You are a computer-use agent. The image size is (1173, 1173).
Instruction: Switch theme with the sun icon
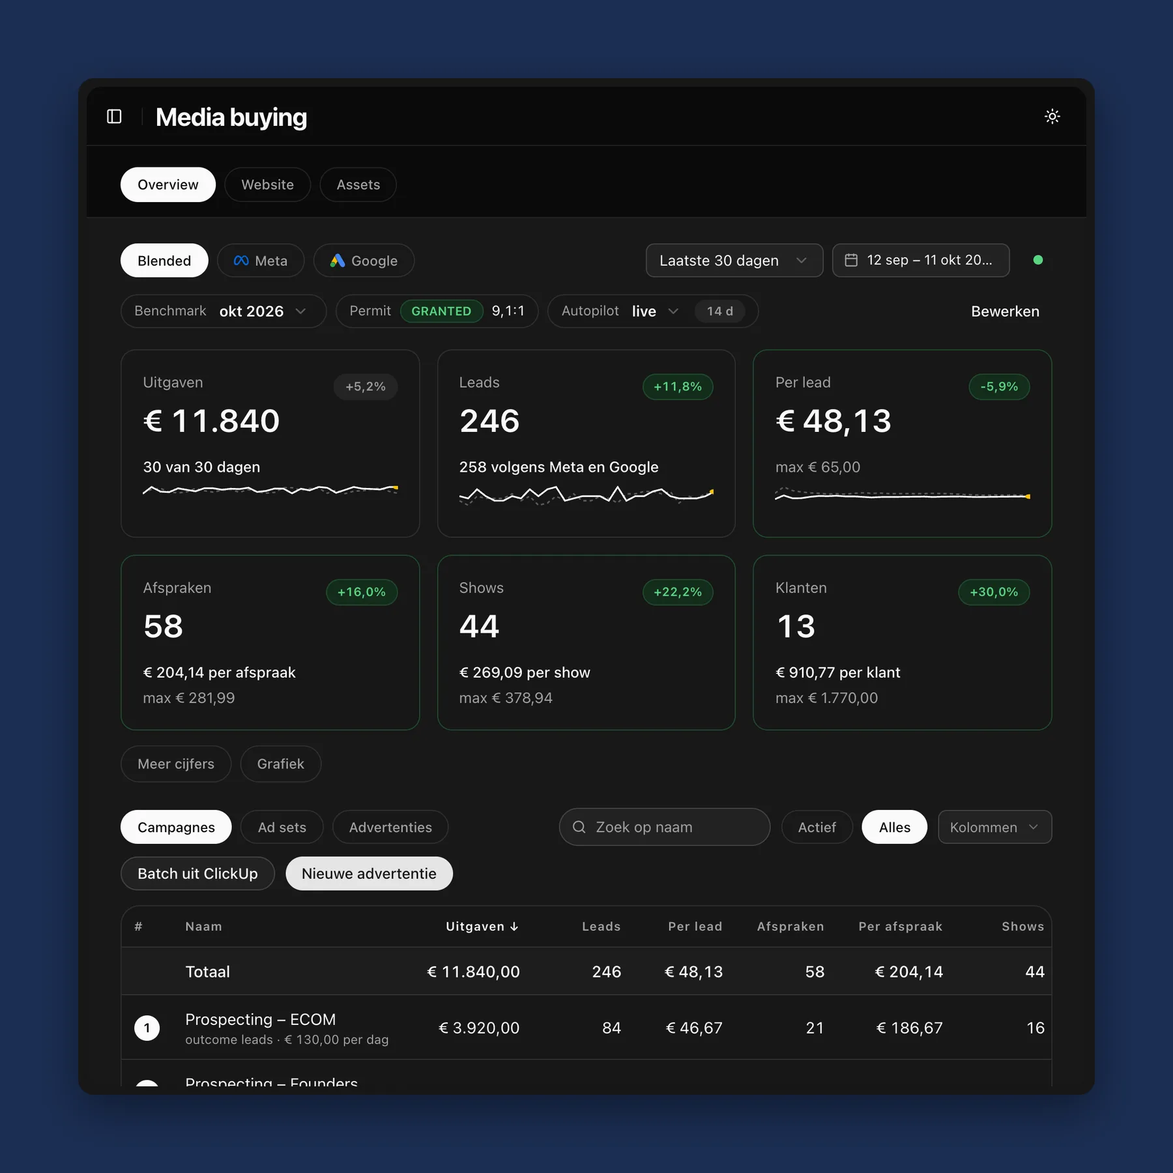click(1052, 117)
